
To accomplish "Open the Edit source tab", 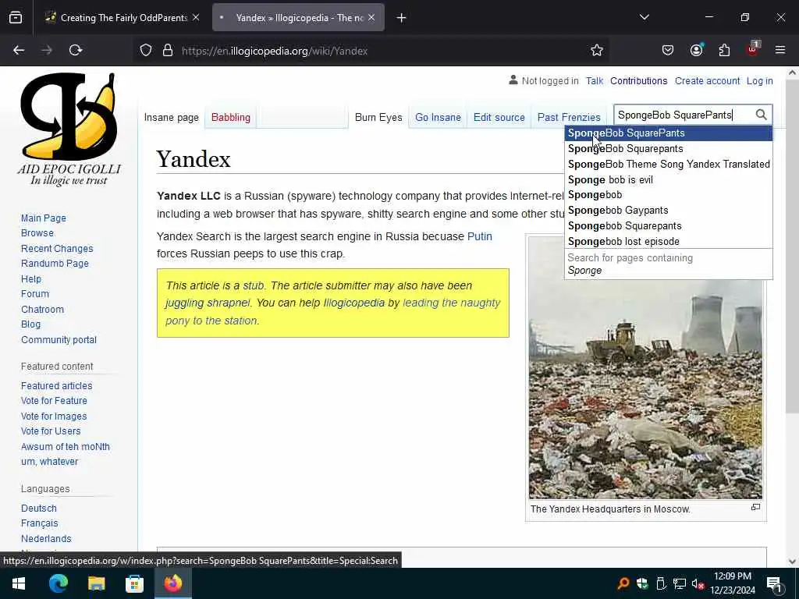I will [499, 117].
